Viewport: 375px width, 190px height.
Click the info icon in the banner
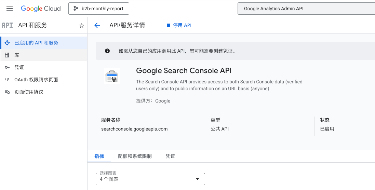[x=107, y=51]
